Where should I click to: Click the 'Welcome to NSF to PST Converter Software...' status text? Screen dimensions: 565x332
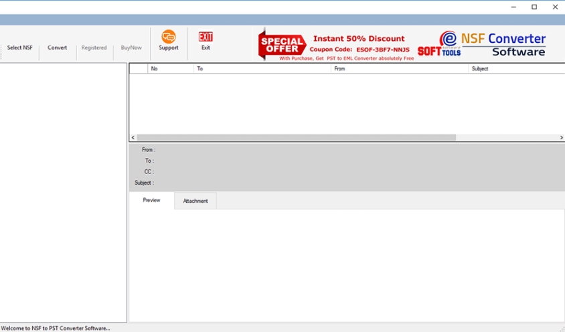click(56, 328)
